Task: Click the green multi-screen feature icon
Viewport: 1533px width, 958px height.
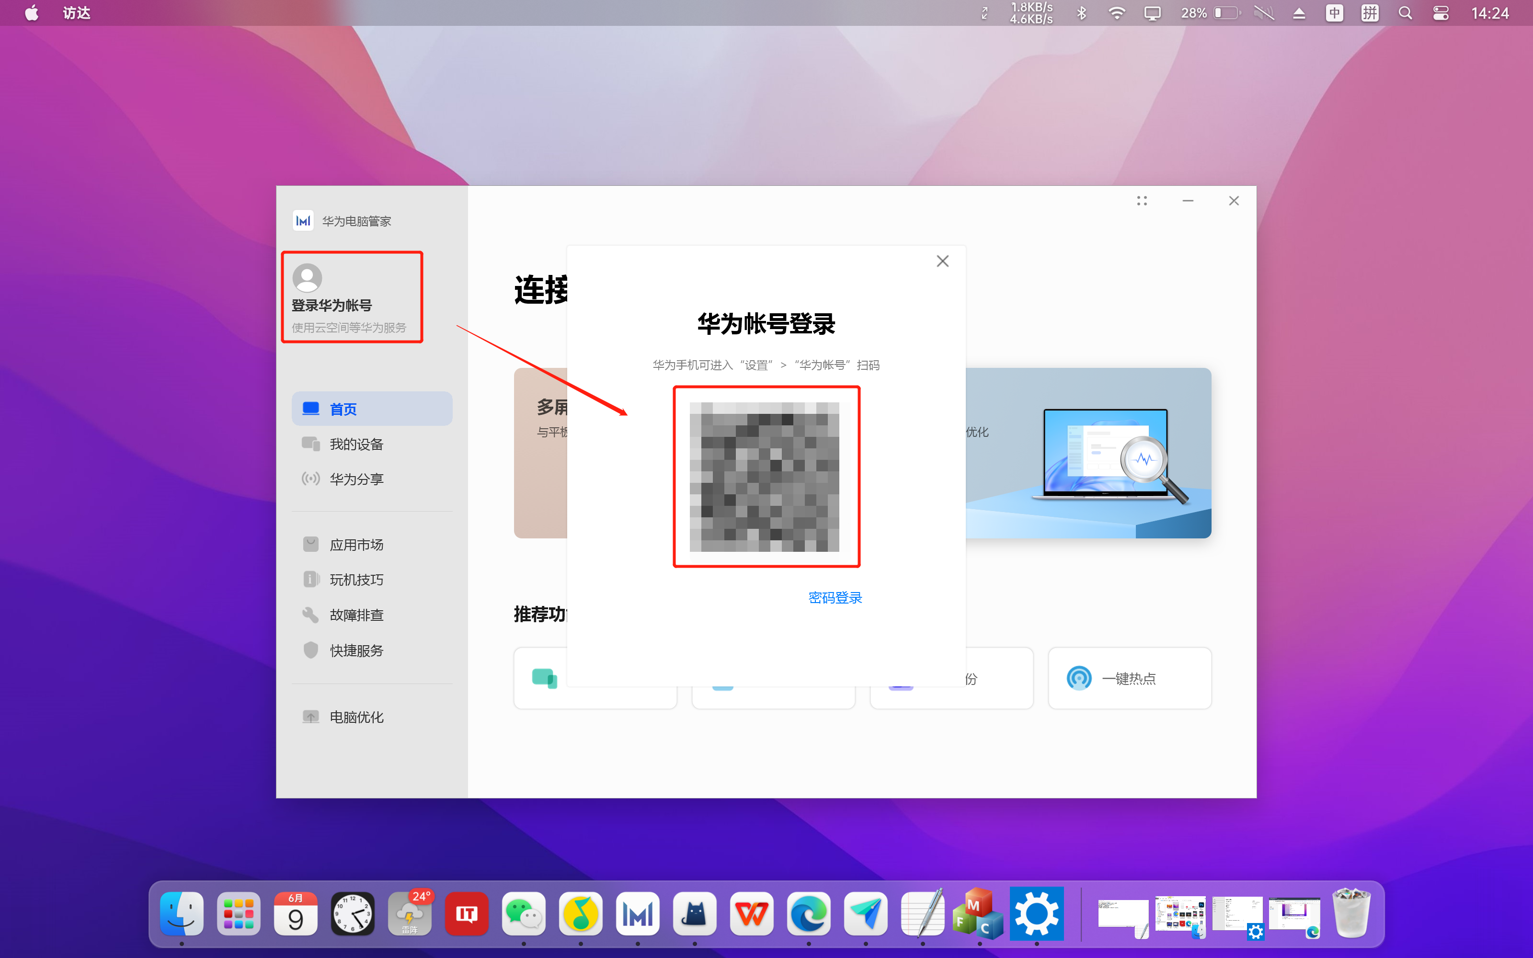Action: pos(544,678)
